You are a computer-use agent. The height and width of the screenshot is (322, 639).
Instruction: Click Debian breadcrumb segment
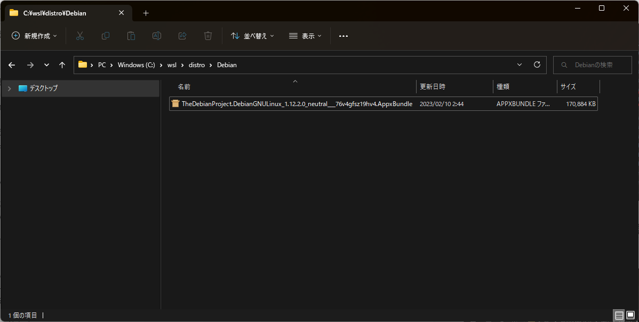point(227,65)
